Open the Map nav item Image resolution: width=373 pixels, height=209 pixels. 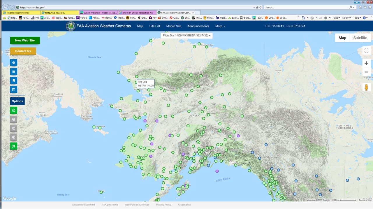[140, 26]
